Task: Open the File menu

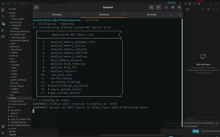Action: (8, 4)
